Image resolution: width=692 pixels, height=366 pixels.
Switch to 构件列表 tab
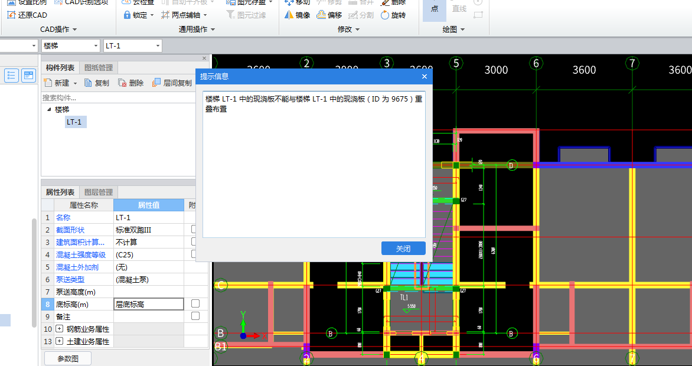tap(60, 67)
